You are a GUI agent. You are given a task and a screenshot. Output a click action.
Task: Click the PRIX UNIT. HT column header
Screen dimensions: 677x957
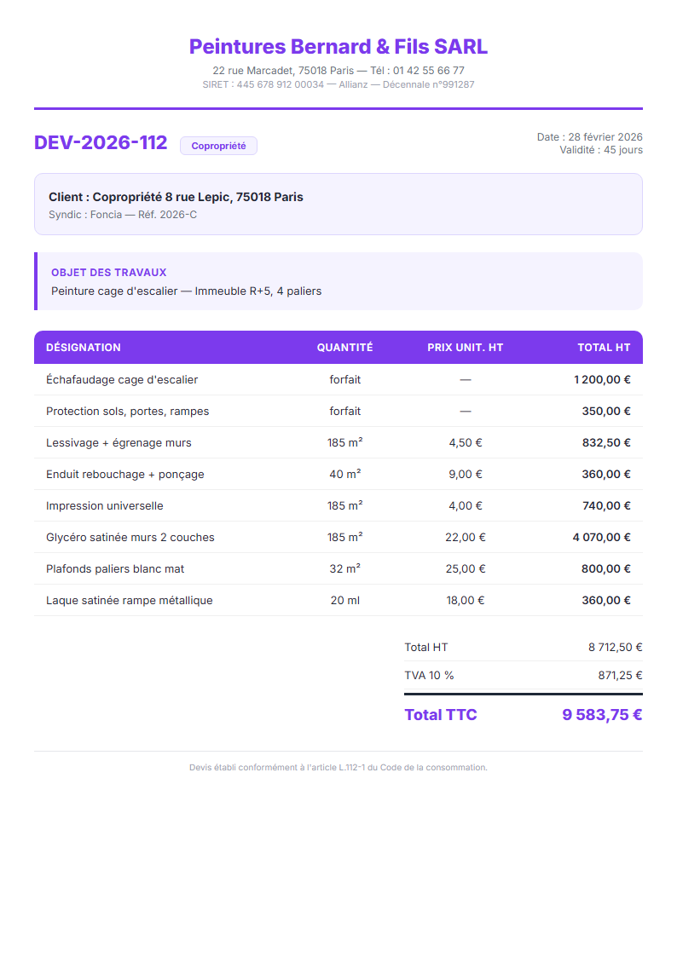coord(465,348)
